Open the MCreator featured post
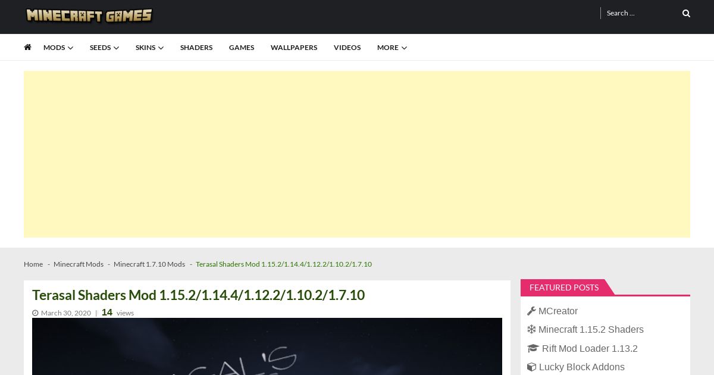This screenshot has height=375, width=714. [558, 311]
